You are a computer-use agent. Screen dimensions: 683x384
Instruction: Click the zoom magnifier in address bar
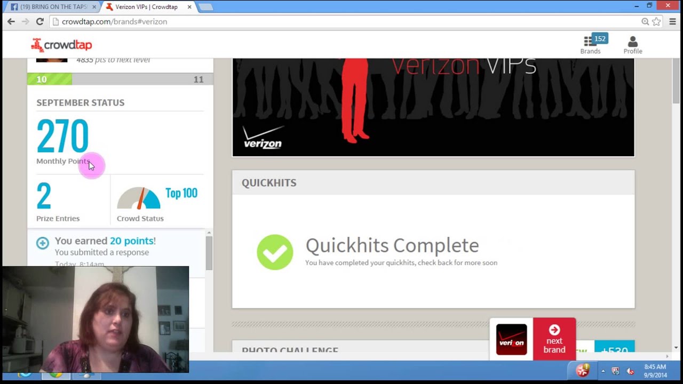(x=645, y=21)
